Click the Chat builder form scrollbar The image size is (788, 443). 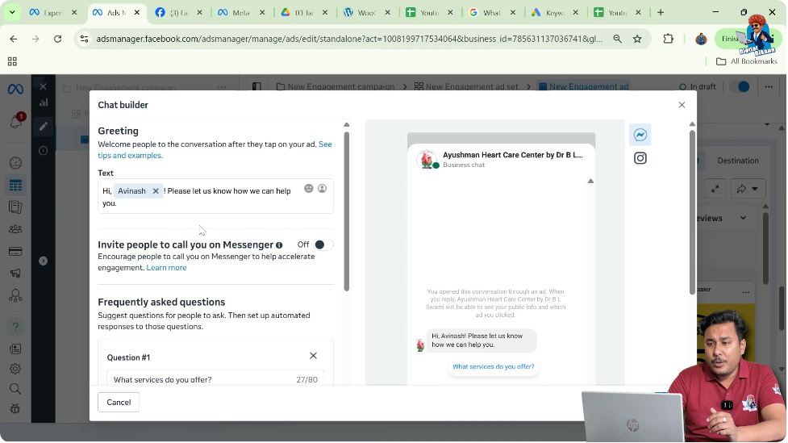tap(347, 211)
